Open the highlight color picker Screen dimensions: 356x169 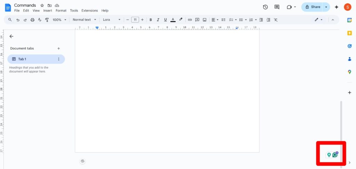180,20
